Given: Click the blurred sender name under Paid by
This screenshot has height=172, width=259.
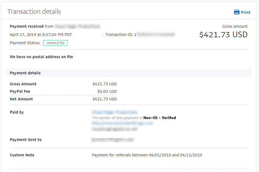Looking at the screenshot, I should click(x=115, y=112).
